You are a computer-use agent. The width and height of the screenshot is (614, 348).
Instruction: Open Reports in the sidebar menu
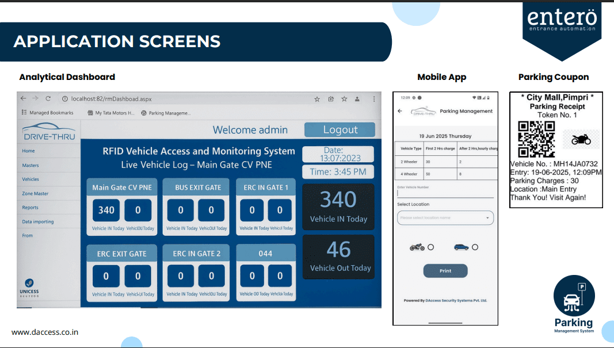point(30,208)
